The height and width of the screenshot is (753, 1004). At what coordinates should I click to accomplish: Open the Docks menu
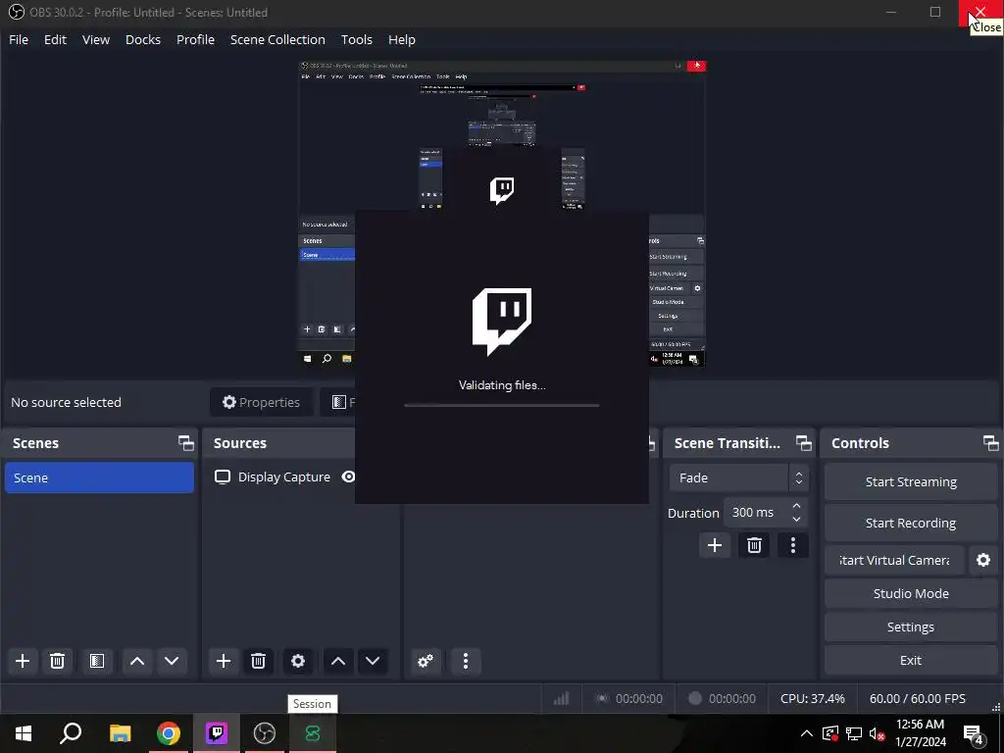pos(143,39)
